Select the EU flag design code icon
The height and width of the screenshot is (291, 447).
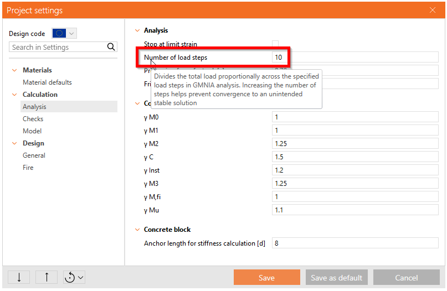tap(59, 33)
